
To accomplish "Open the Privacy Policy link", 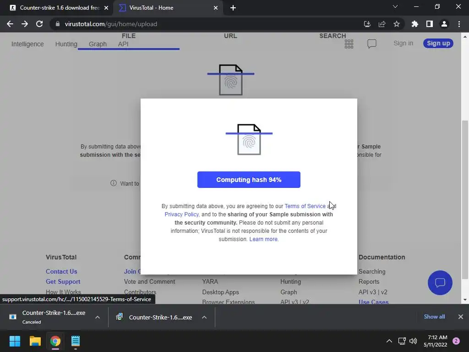I will coord(181,214).
